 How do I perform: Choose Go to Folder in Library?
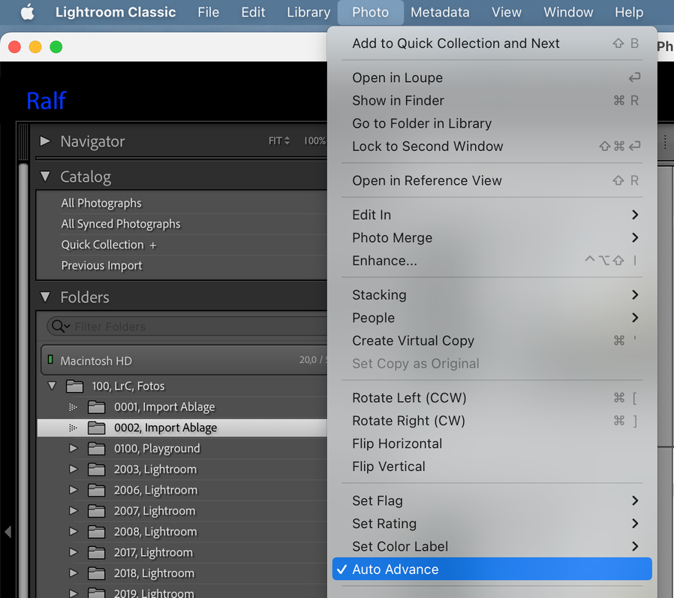[x=492, y=123]
